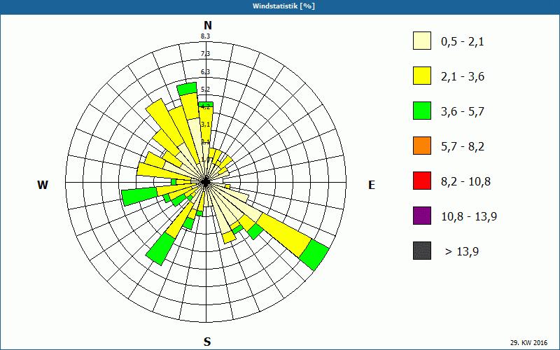Click the '3,6 - 5,7' legend label
The height and width of the screenshot is (350, 560).
pos(463,112)
